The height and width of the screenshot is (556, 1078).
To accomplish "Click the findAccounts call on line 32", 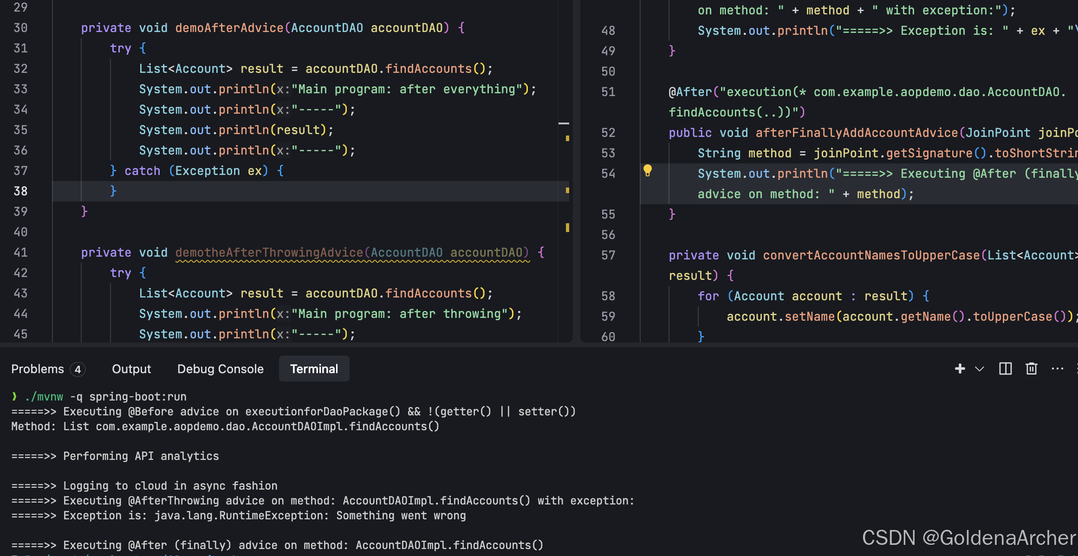I will click(x=428, y=69).
